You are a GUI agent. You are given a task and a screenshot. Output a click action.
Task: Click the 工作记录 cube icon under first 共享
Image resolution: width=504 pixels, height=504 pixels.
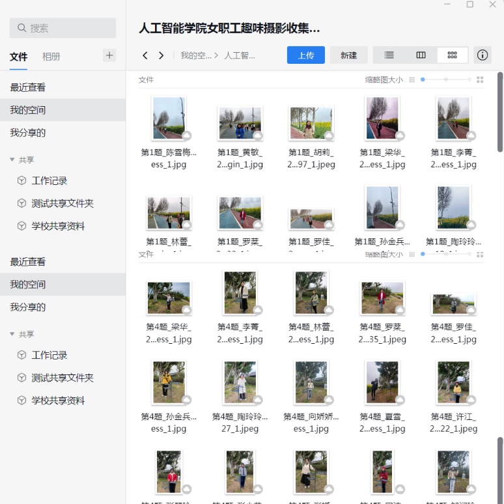(21, 181)
